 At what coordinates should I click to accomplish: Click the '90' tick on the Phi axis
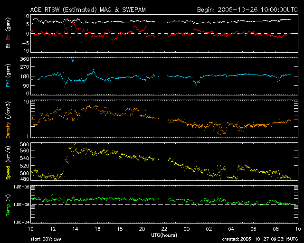(26, 85)
